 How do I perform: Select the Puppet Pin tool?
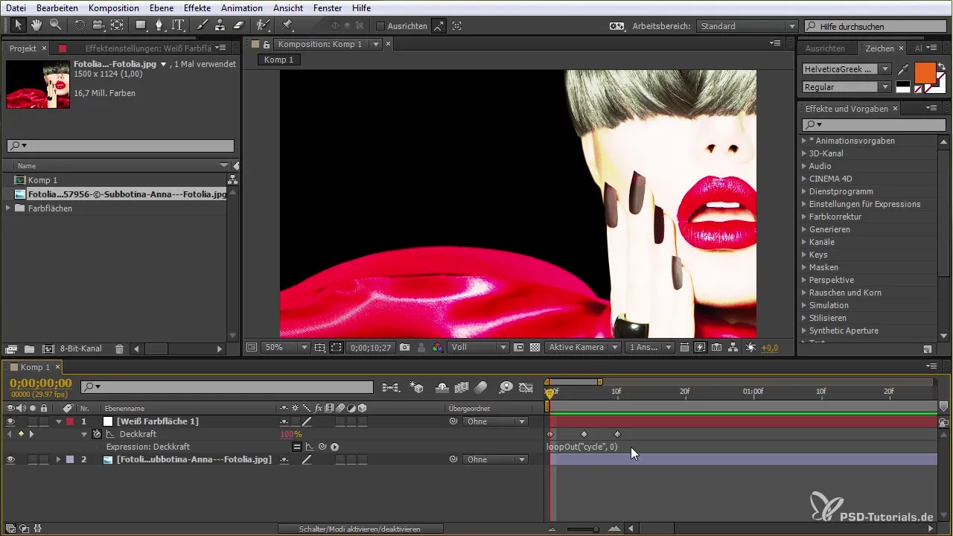(287, 25)
